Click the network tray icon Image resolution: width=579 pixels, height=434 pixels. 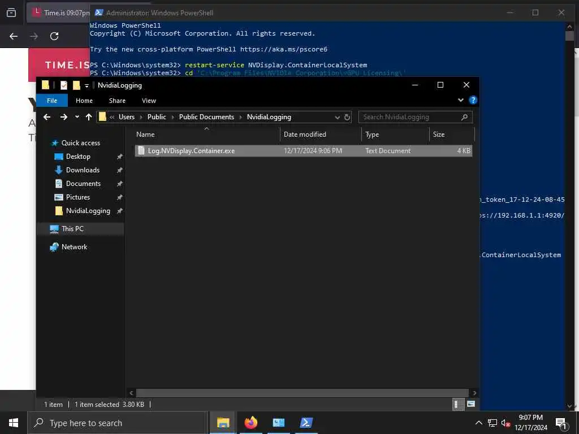[492, 423]
